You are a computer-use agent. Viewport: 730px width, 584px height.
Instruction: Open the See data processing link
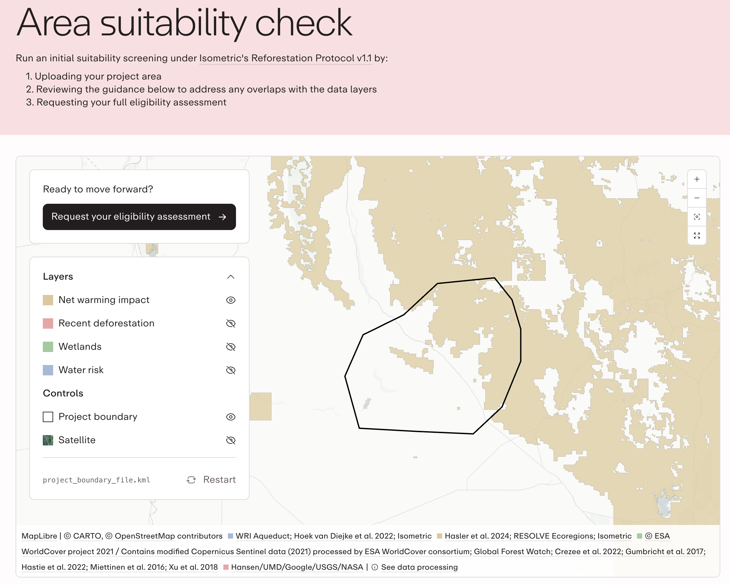click(419, 567)
